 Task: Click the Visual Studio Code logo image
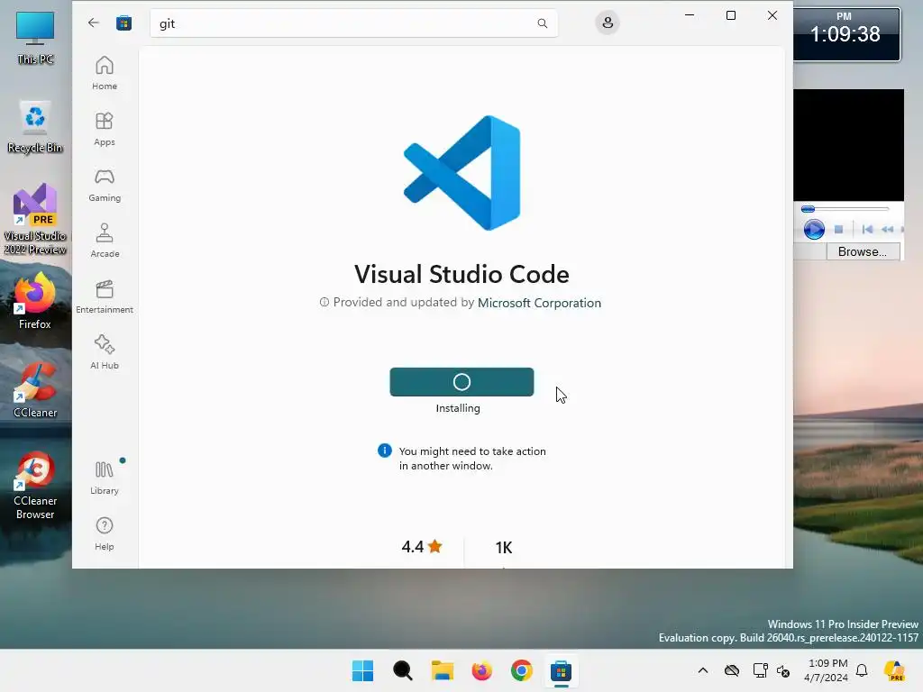point(462,173)
